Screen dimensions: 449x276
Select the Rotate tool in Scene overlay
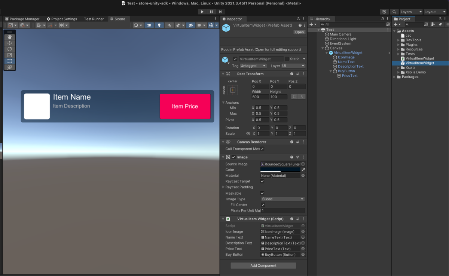[x=10, y=49]
